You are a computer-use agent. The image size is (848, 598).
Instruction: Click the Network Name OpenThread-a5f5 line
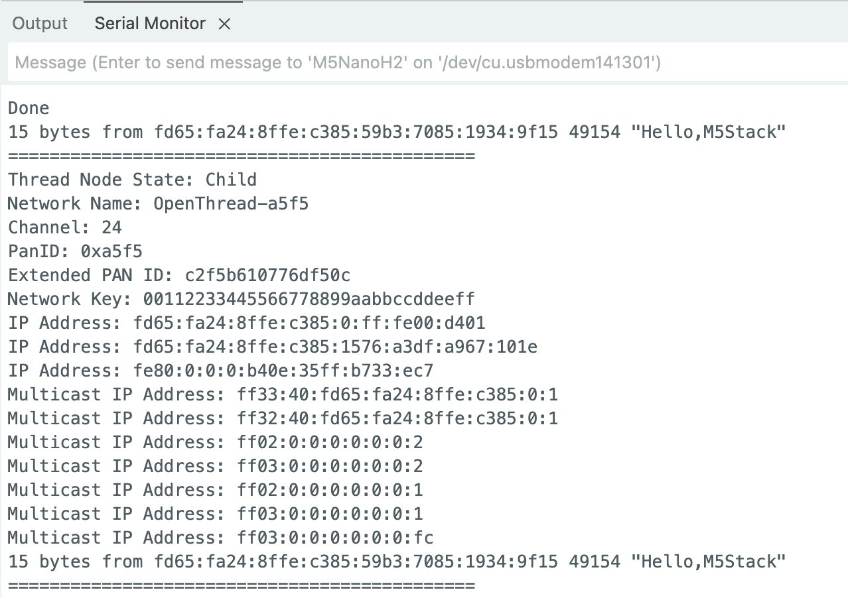click(158, 204)
